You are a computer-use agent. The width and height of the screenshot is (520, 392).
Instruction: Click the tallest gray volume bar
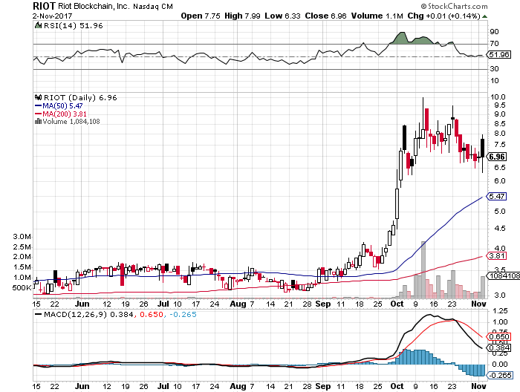click(423, 269)
